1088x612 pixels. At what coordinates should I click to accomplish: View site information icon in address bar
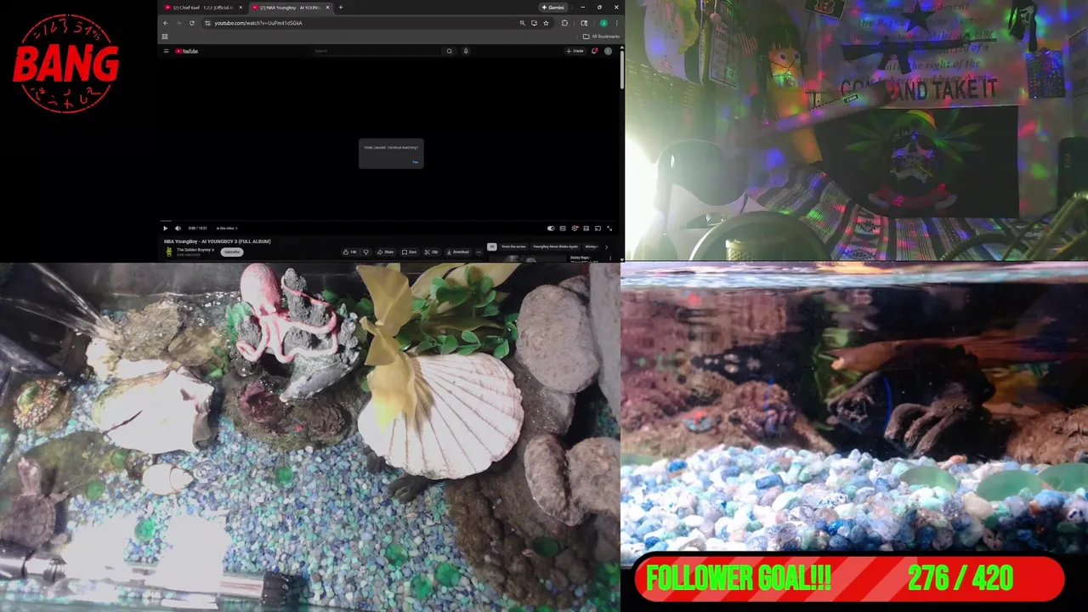pyautogui.click(x=207, y=23)
